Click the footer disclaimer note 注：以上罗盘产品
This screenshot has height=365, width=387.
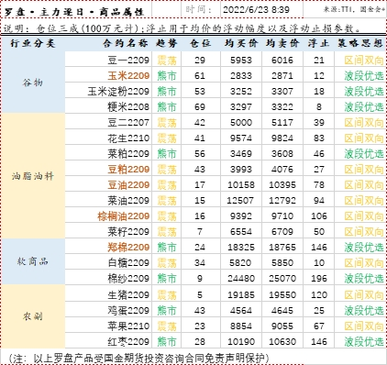point(138,359)
